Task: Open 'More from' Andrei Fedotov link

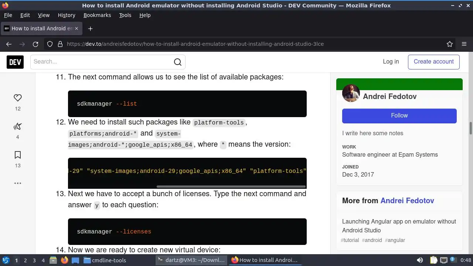Action: [407, 201]
